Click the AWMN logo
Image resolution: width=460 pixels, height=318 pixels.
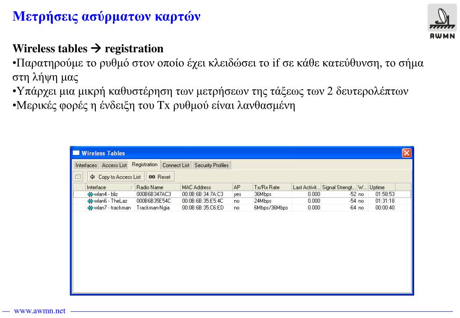coord(442,21)
